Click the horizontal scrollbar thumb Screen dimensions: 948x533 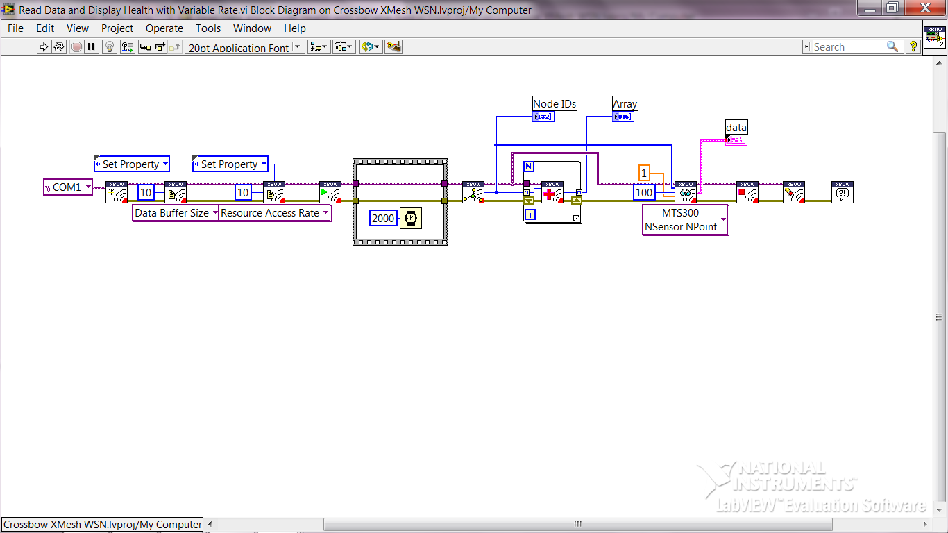click(x=577, y=525)
